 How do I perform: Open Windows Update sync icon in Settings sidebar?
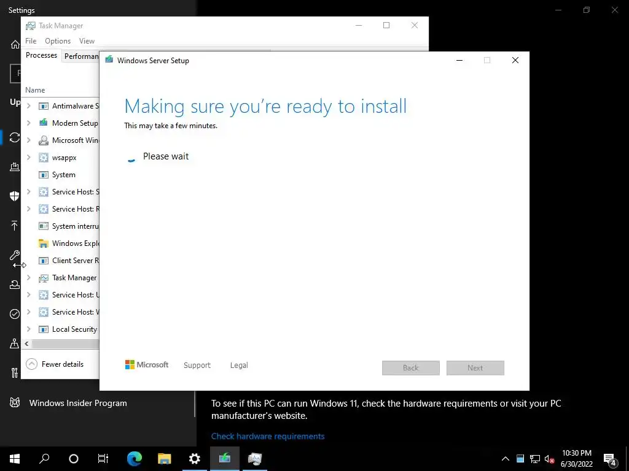[x=15, y=137]
